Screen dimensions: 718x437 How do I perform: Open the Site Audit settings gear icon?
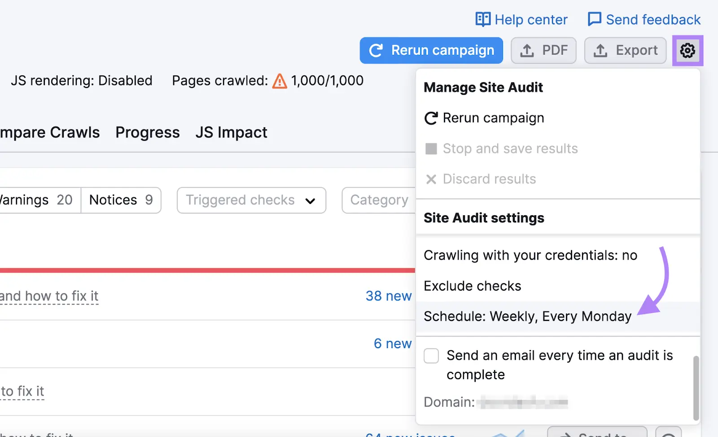[x=687, y=50]
